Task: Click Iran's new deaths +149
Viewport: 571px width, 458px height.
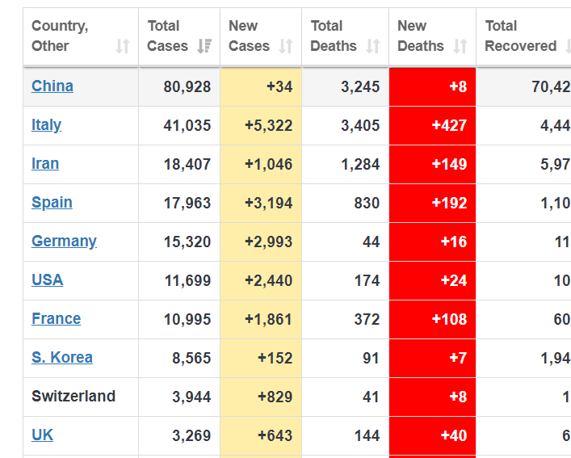Action: click(x=449, y=165)
